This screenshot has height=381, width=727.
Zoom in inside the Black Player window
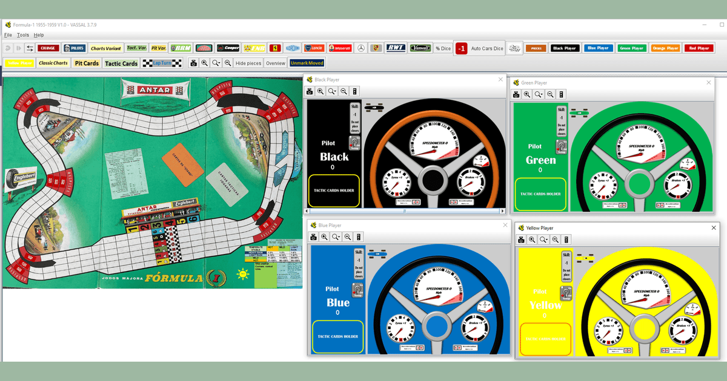(321, 91)
